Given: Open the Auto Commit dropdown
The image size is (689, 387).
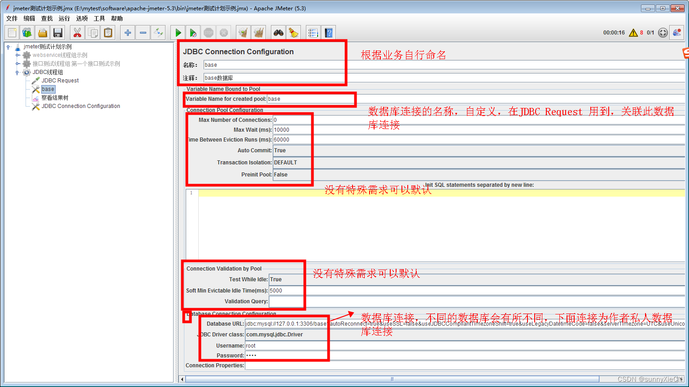Looking at the screenshot, I should pos(479,150).
